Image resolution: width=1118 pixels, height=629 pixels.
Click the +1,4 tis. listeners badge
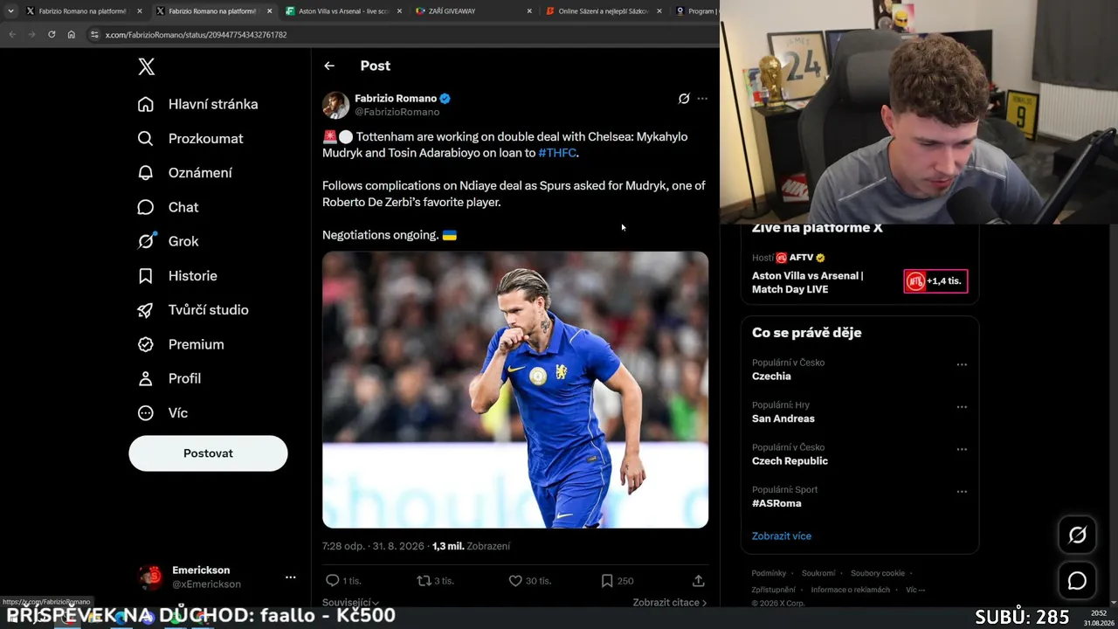click(x=935, y=281)
